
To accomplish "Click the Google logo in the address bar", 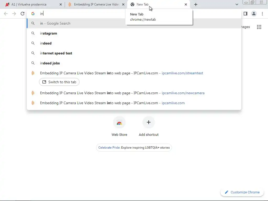I will point(33,14).
